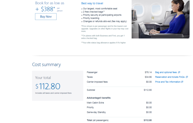
Task: Click the AAdvantage benefits heading
Action: pos(98,98)
